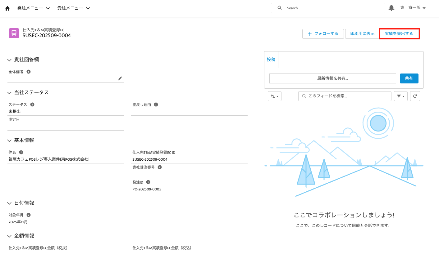Image resolution: width=439 pixels, height=263 pixels.
Task: Open the 発注メニュー dropdown
Action: point(34,8)
